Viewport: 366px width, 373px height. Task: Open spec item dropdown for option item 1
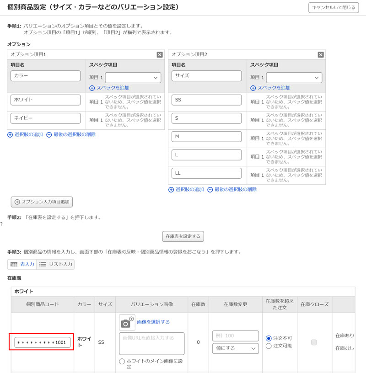(x=133, y=78)
